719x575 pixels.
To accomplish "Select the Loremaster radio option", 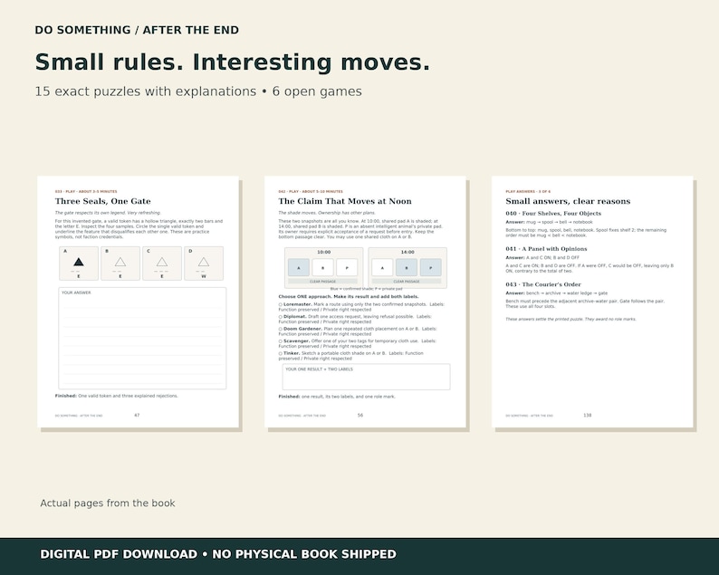I will point(281,304).
